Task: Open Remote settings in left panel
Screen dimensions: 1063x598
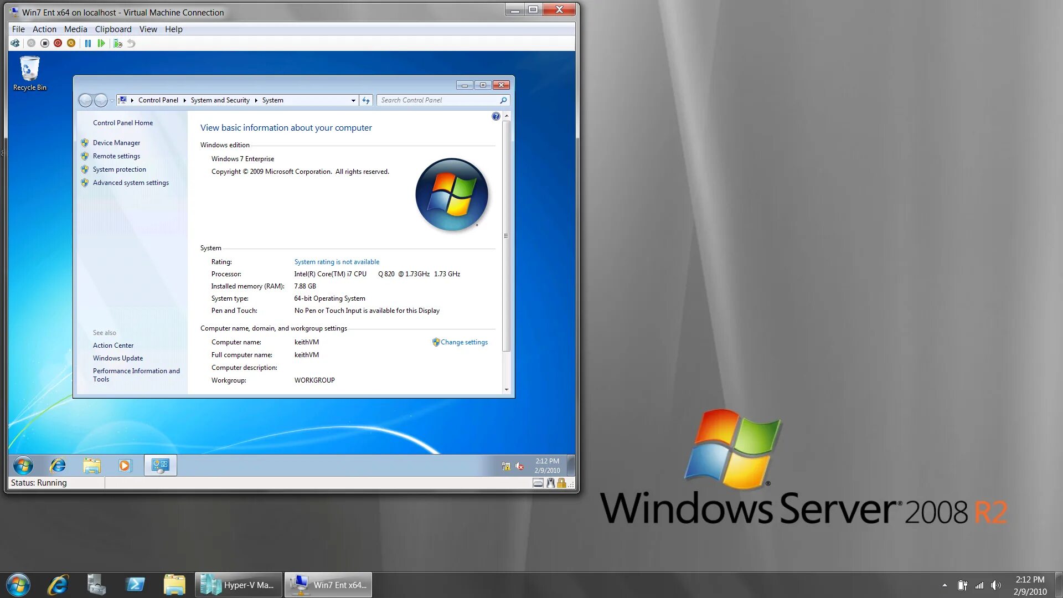Action: pos(116,156)
